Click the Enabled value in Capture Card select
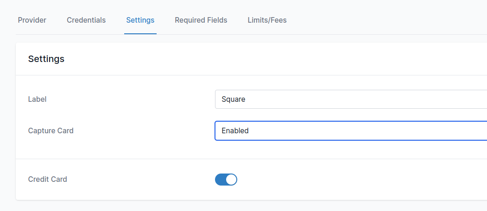 click(235, 130)
